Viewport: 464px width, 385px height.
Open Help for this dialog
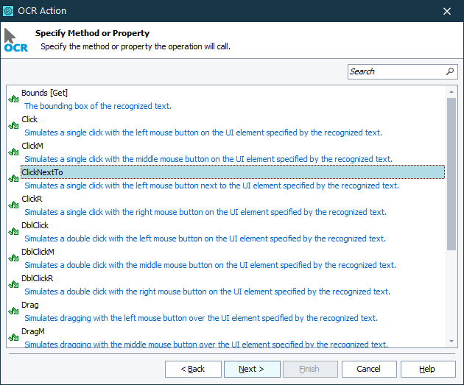coord(427,369)
